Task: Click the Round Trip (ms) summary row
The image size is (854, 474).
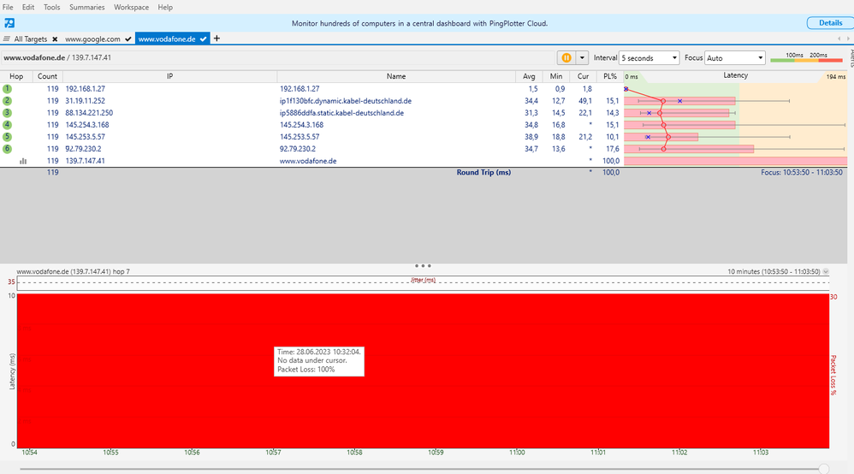Action: (424, 172)
